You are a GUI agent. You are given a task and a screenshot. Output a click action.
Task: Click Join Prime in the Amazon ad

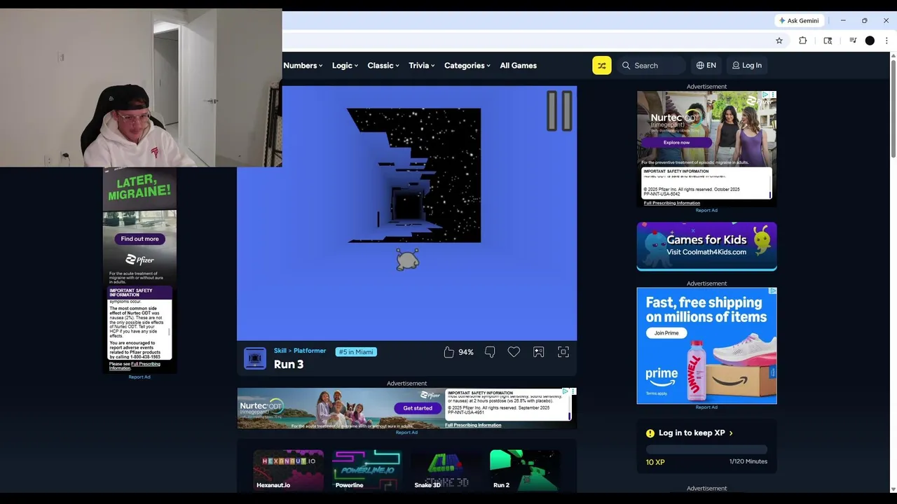click(x=666, y=332)
